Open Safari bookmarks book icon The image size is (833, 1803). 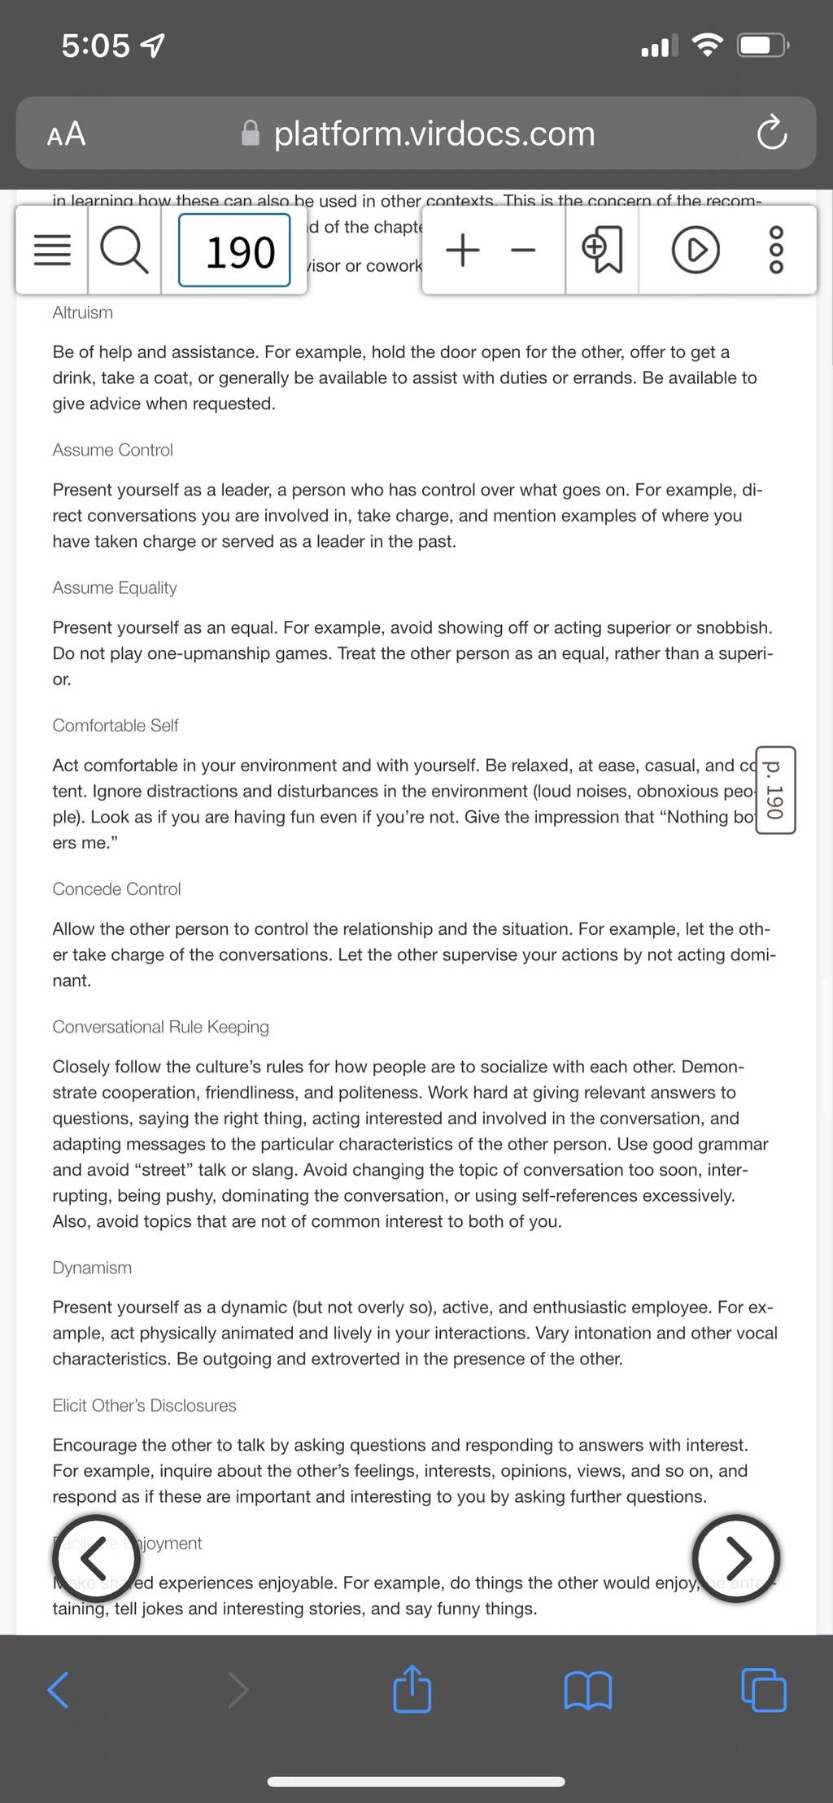(587, 1690)
